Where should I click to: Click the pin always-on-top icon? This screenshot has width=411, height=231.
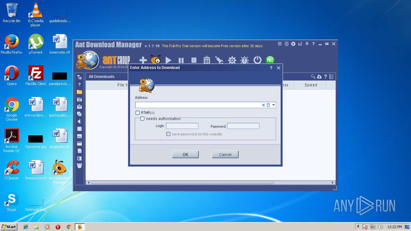(x=307, y=44)
